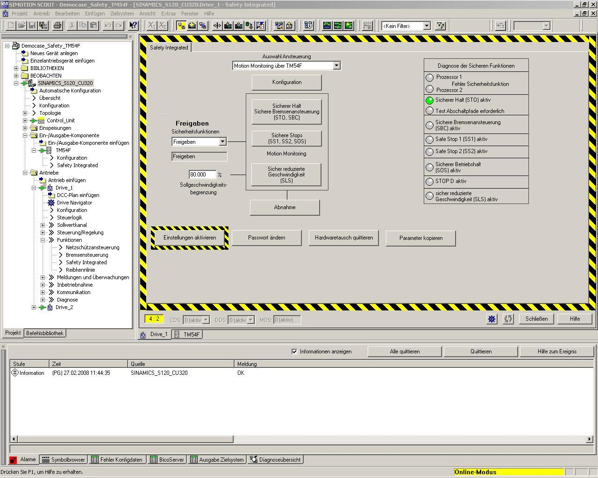Click the Sicherer Betriebshalt (SOS) aktiv indicator
598x478 pixels.
click(x=430, y=167)
